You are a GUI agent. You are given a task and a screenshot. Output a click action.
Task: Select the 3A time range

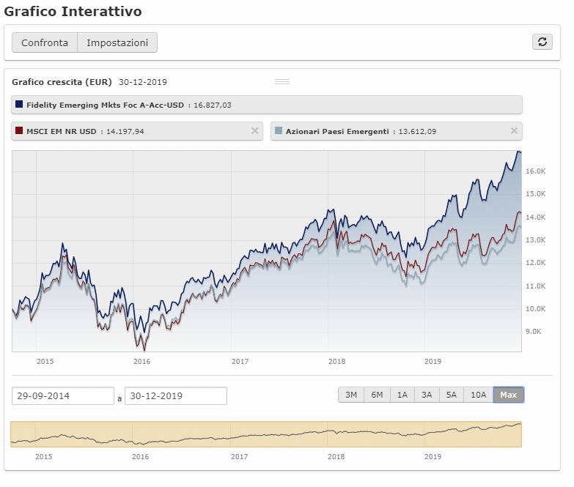[427, 395]
